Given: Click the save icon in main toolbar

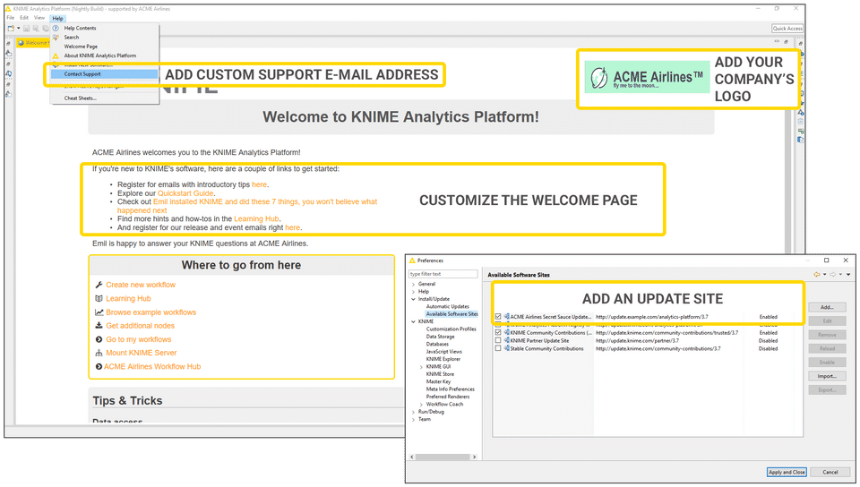Looking at the screenshot, I should click(26, 28).
